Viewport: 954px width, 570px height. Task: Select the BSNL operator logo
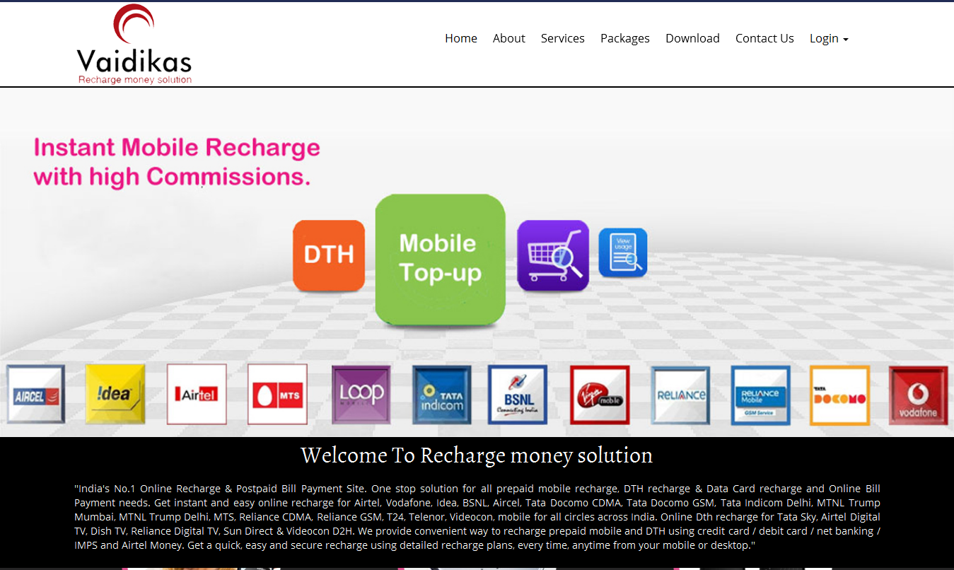pyautogui.click(x=518, y=395)
